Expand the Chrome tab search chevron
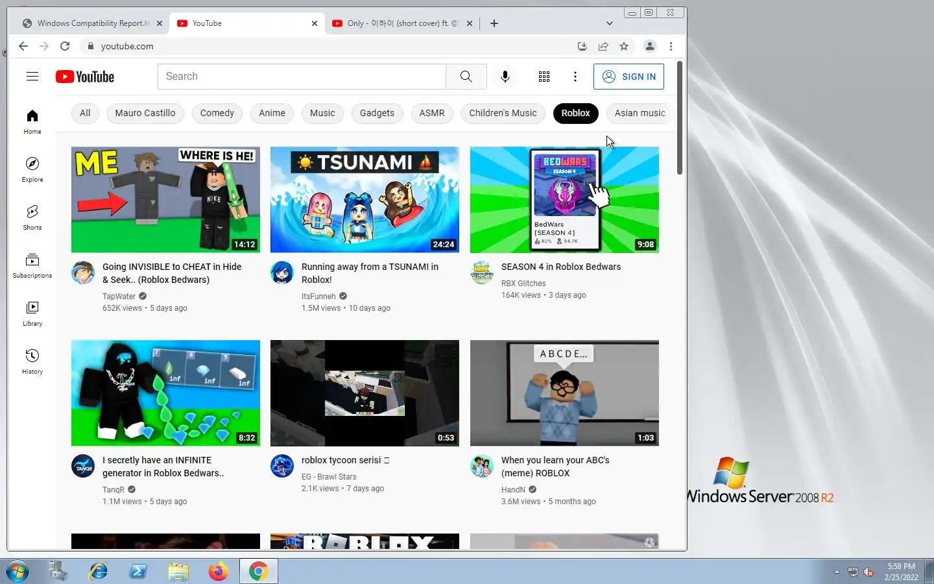Screen dimensions: 934x584 [609, 23]
